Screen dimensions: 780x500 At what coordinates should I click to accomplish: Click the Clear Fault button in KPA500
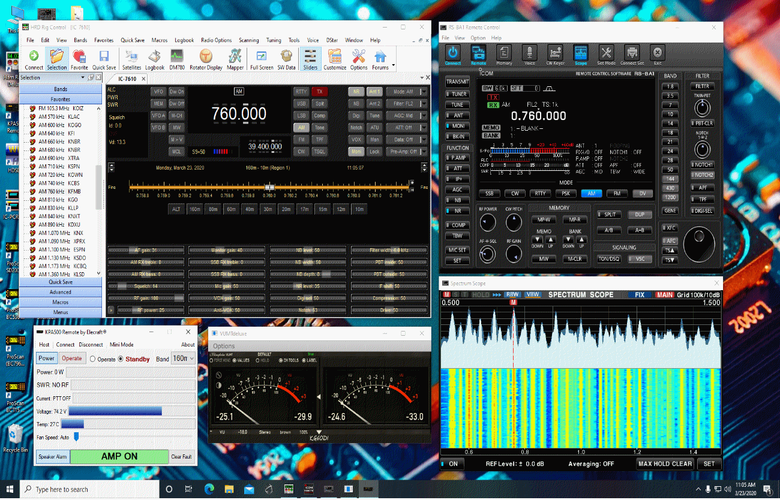(x=181, y=457)
